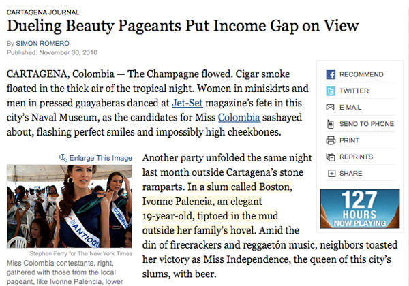The image size is (409, 286).
Task: Click the Send to Phone icon
Action: (330, 124)
